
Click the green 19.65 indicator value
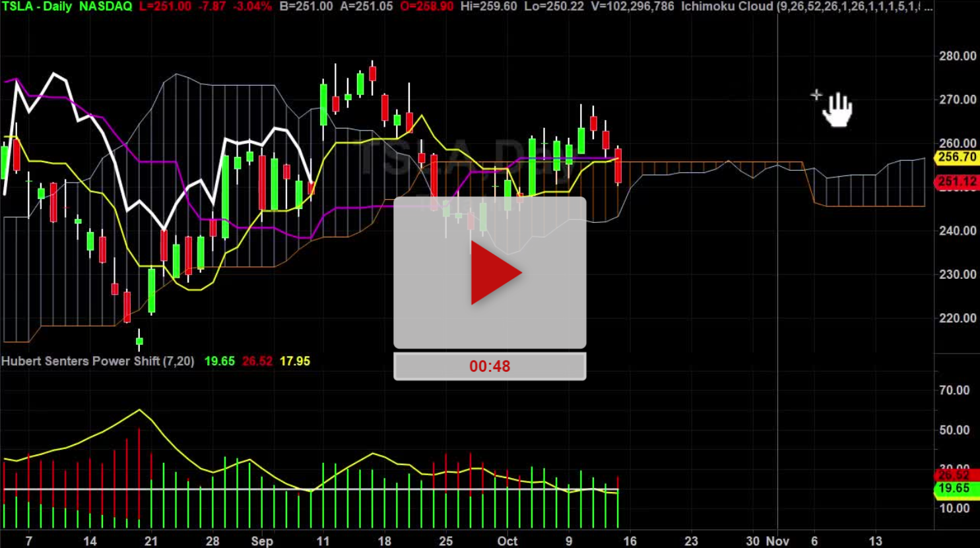220,361
